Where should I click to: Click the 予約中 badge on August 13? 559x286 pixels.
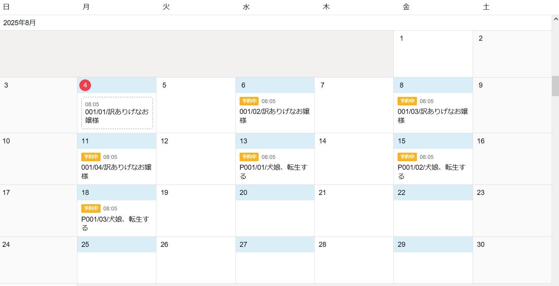click(249, 157)
